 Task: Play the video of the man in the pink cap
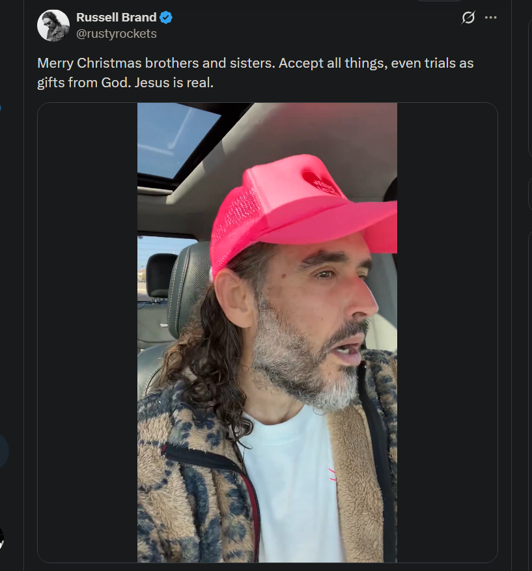tap(267, 332)
